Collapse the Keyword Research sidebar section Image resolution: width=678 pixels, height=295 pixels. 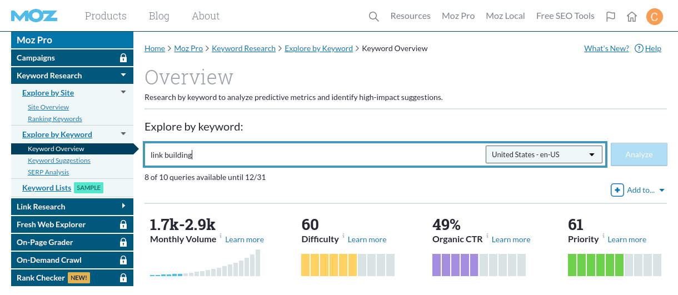[x=123, y=75]
